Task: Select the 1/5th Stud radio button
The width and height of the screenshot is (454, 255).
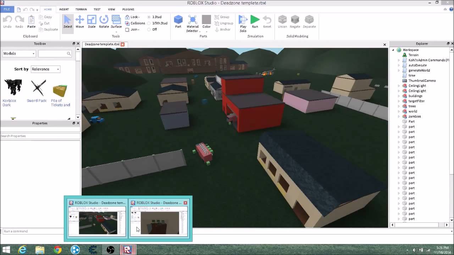Action: point(149,23)
